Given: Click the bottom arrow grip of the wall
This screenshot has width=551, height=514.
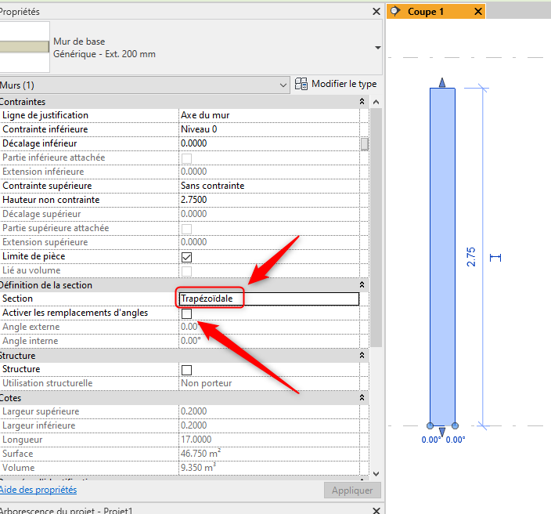Looking at the screenshot, I should [442, 432].
